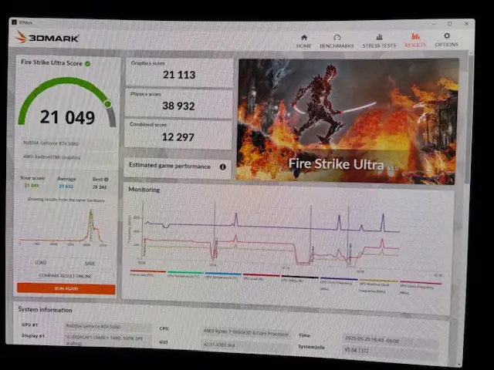The height and width of the screenshot is (370, 494).
Task: Toggle the GPU Load legend line
Action: (x=261, y=277)
